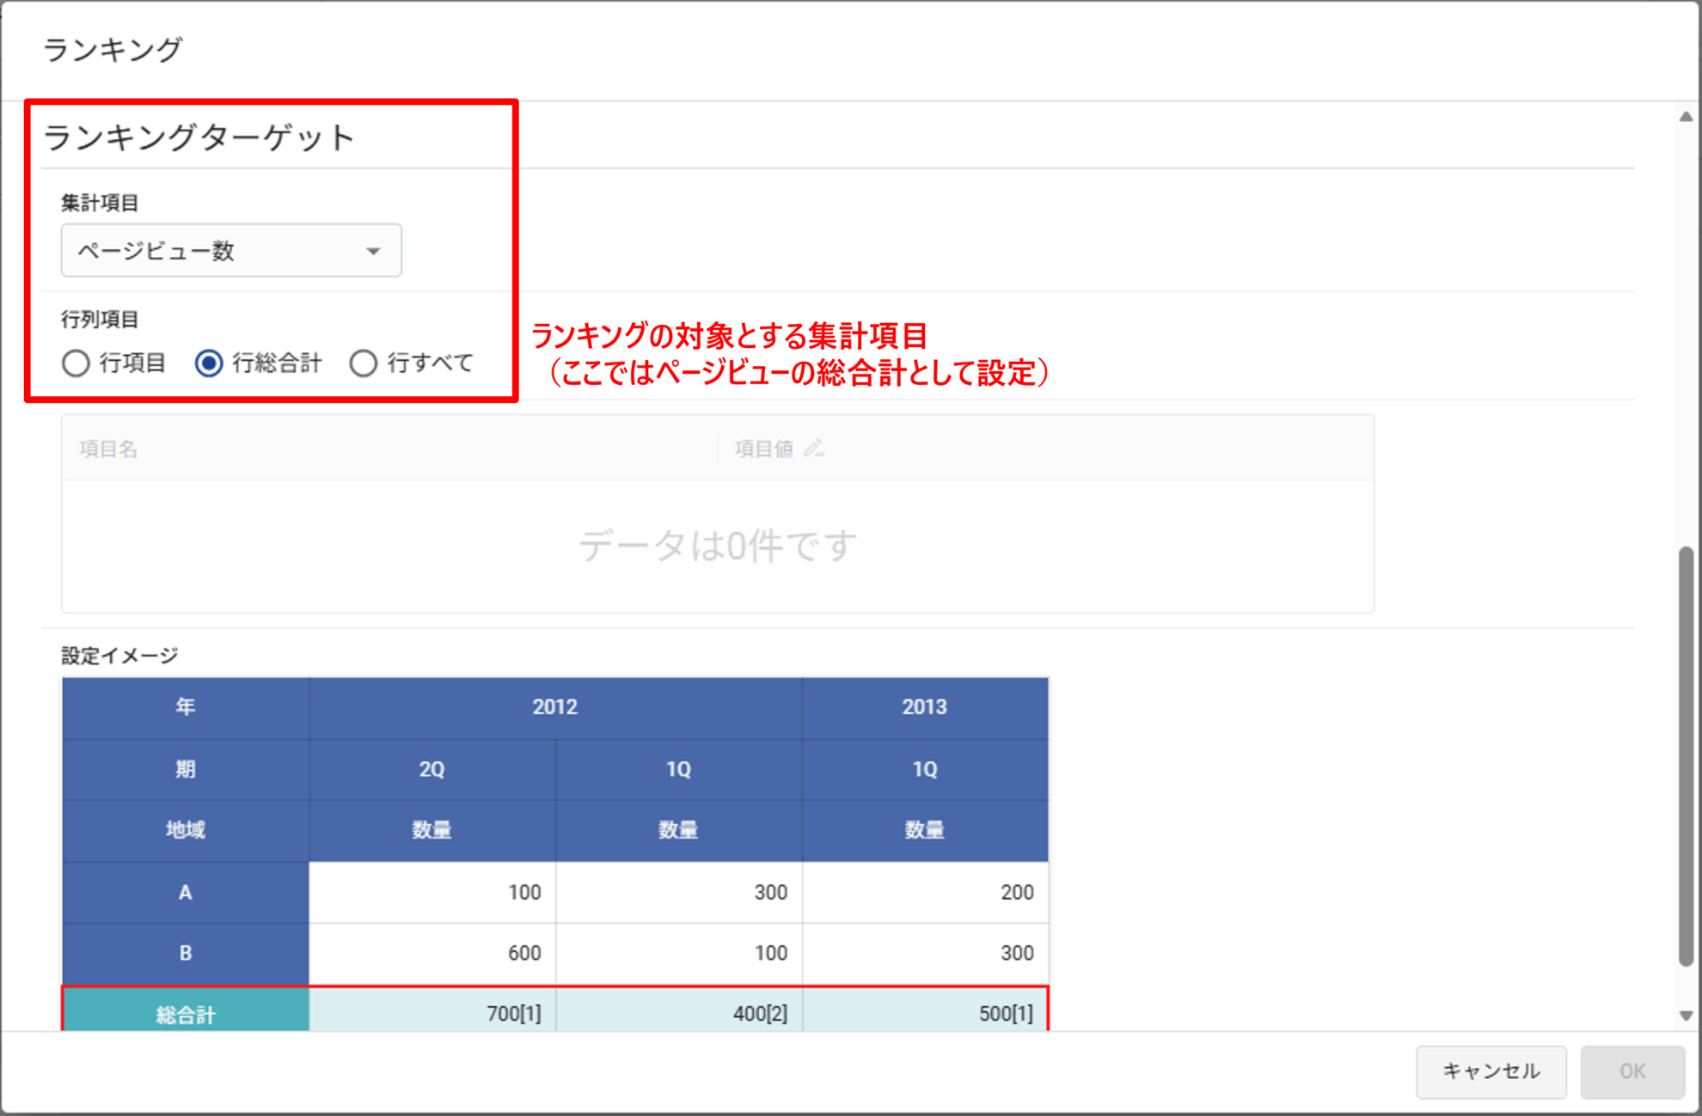The image size is (1702, 1116).
Task: Click the scrollbar down arrow
Action: [x=1686, y=1015]
